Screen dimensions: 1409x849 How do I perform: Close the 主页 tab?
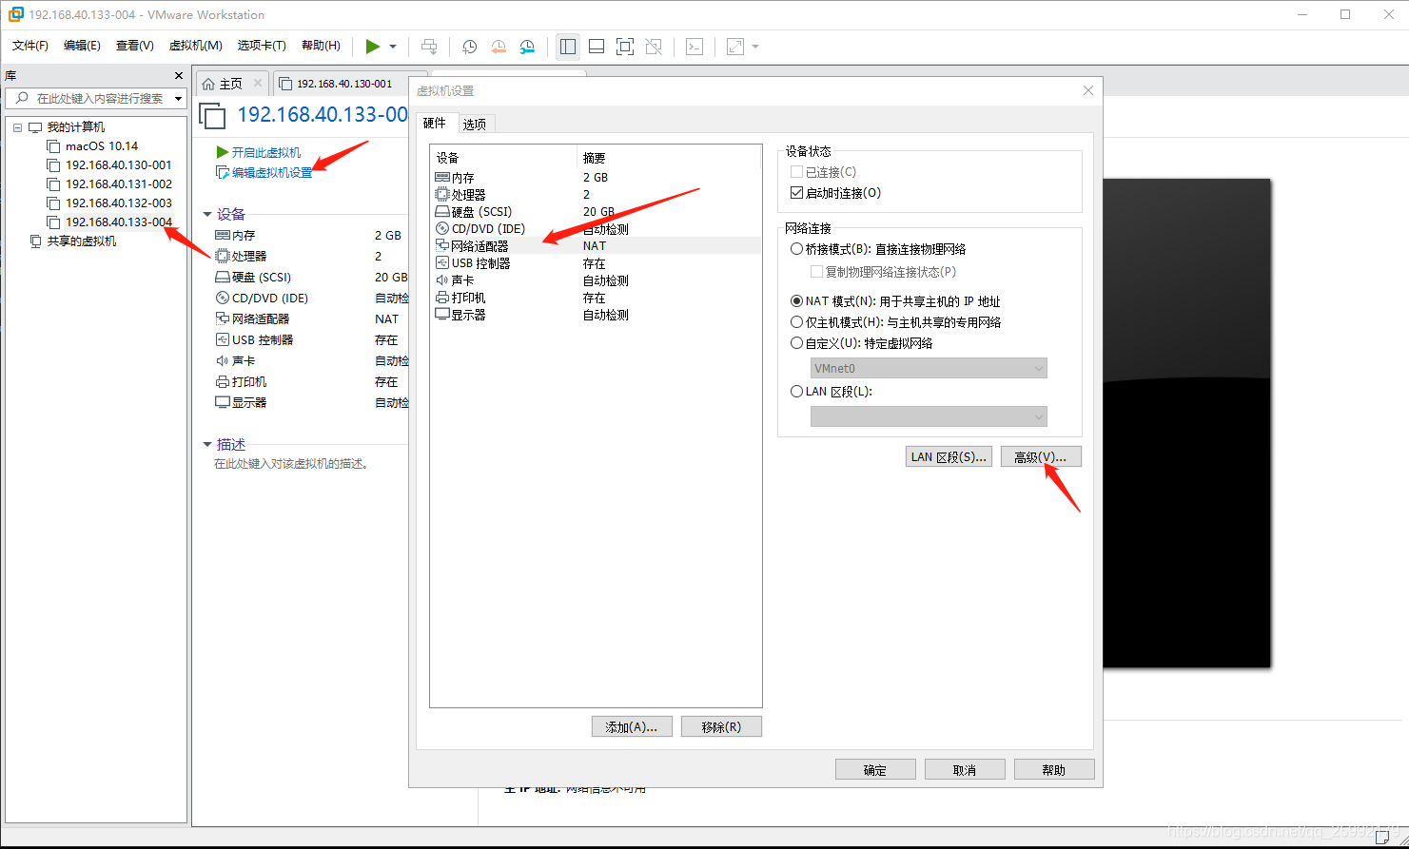(257, 84)
